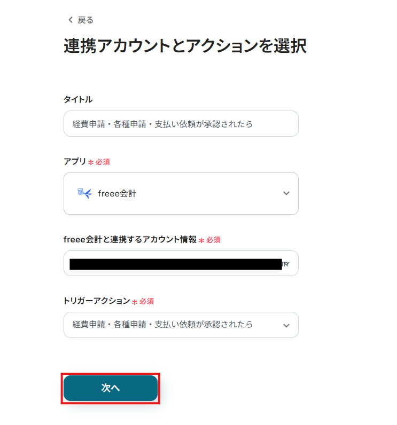Viewport: 397px width, 425px height.
Task: Go back via the 戻る link
Action: pos(85,20)
